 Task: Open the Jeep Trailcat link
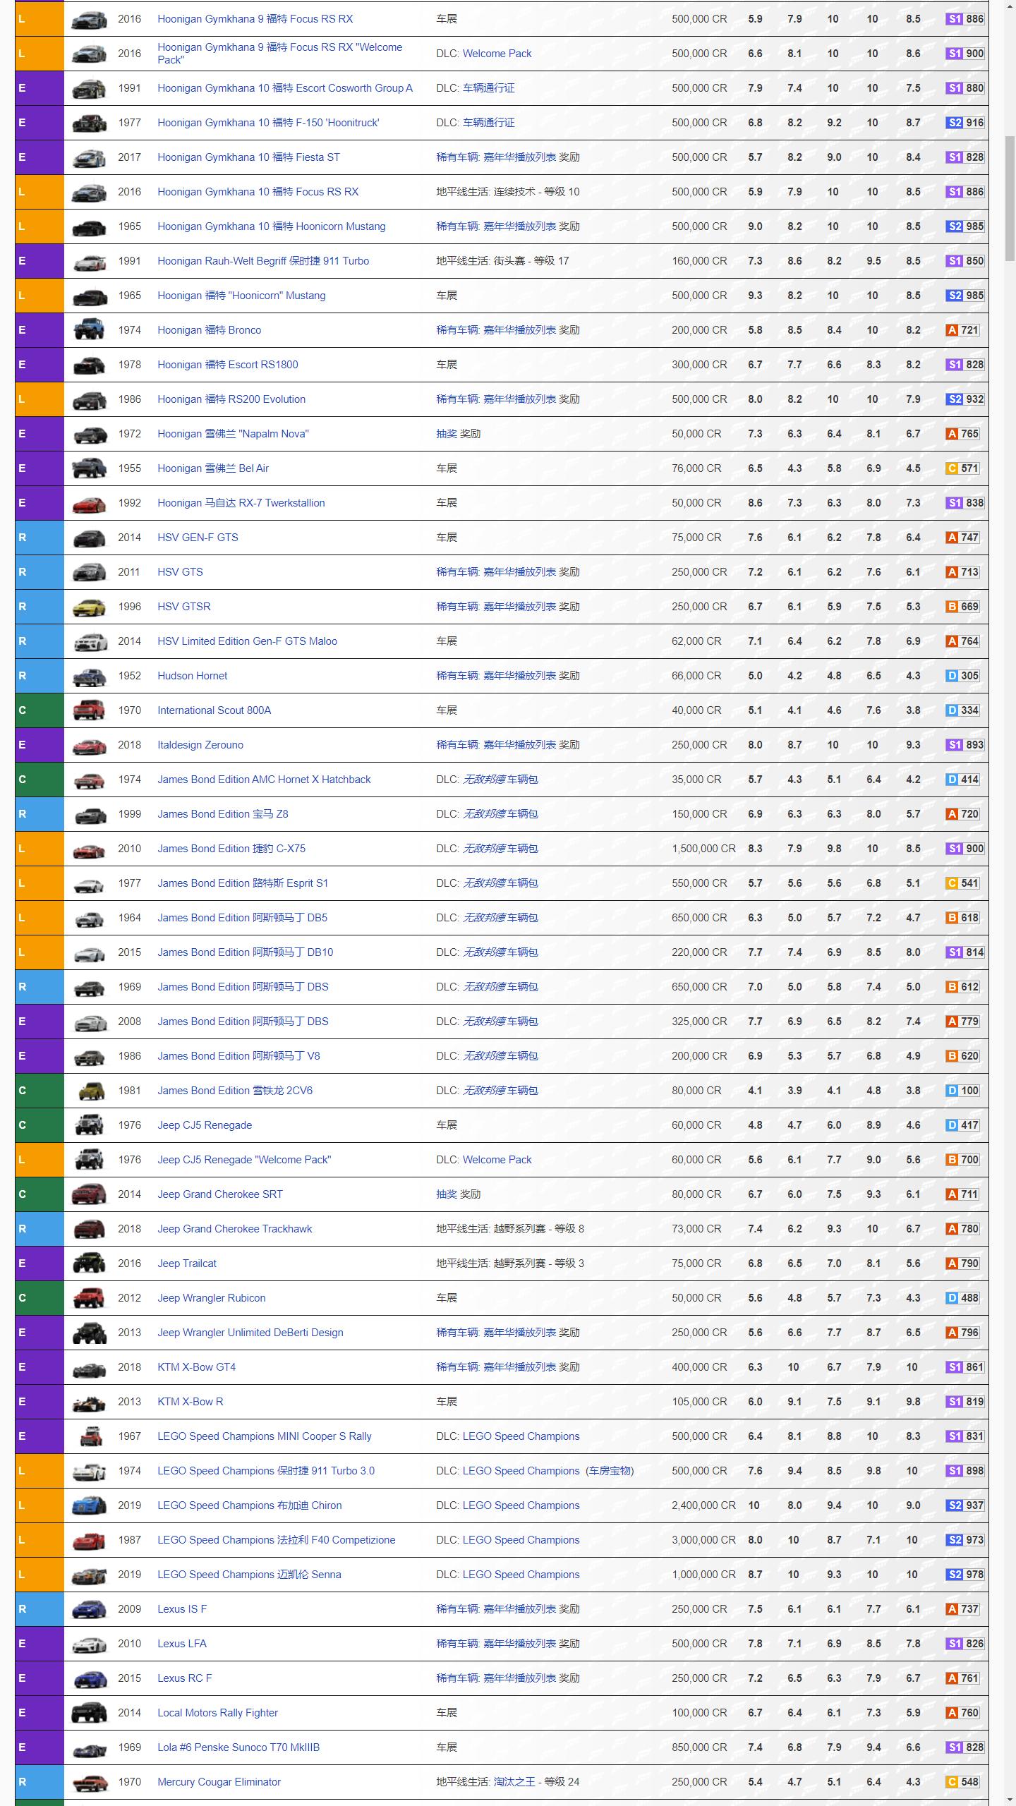(187, 1263)
